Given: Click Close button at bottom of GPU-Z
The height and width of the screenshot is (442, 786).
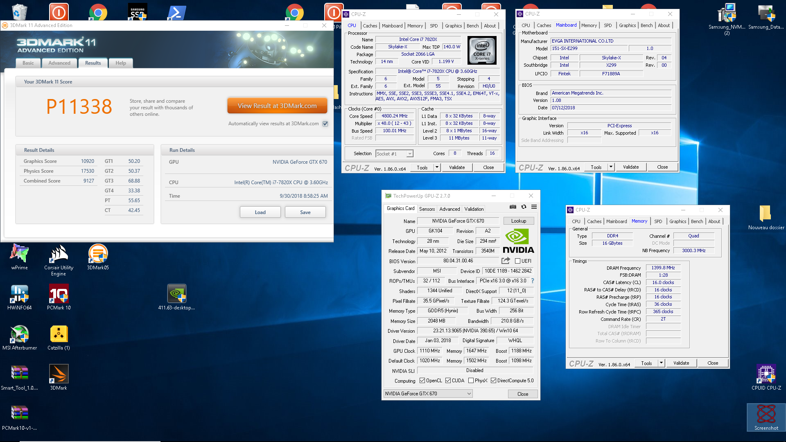Looking at the screenshot, I should [523, 394].
